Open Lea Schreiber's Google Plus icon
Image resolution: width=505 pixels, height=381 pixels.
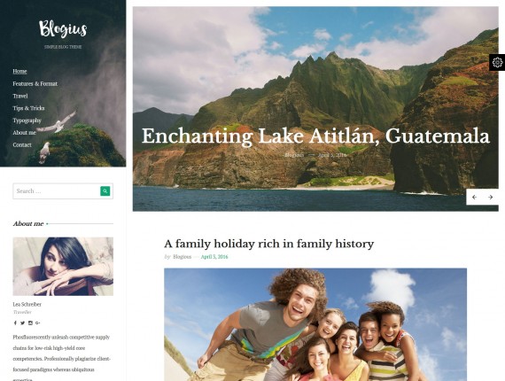(38, 323)
